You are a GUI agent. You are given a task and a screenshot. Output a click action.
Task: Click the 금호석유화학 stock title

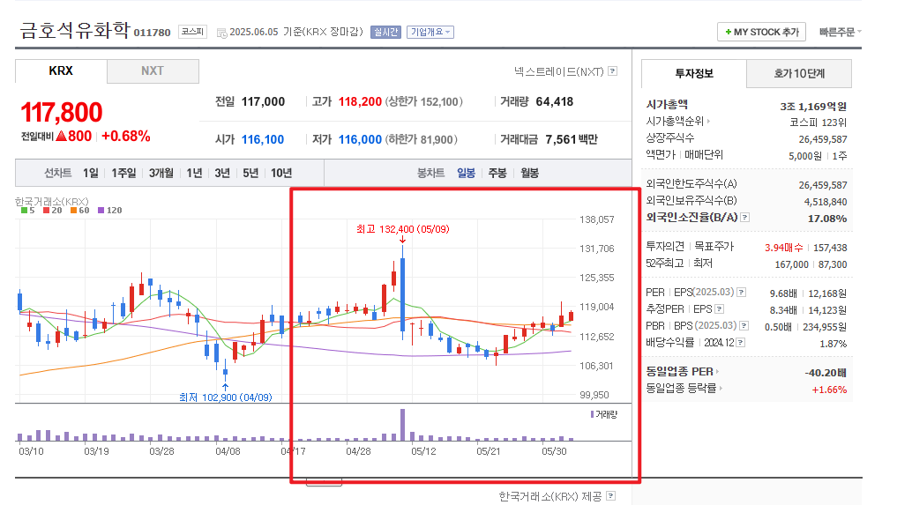click(75, 30)
